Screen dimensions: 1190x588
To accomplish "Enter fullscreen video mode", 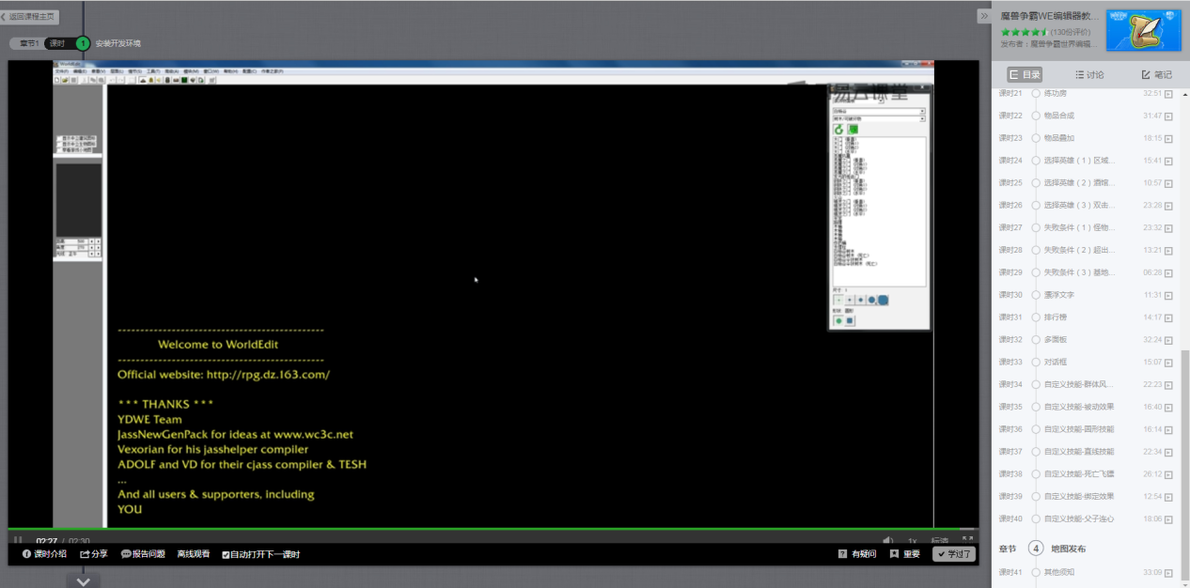I will click(967, 540).
